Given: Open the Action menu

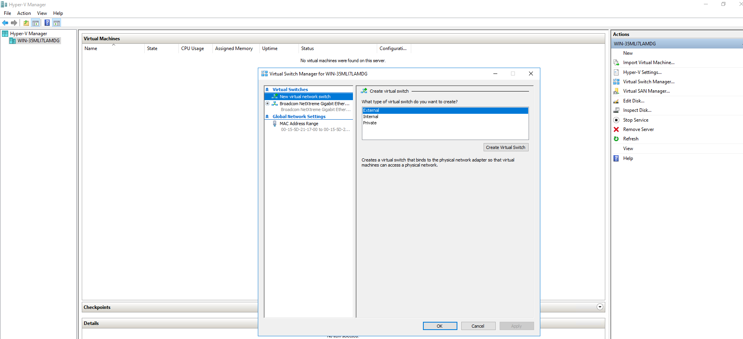Looking at the screenshot, I should click(x=24, y=13).
